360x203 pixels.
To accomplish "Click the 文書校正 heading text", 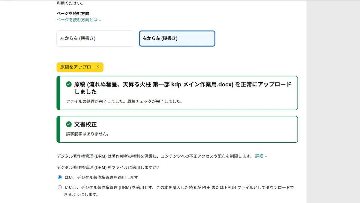I will click(x=85, y=124).
